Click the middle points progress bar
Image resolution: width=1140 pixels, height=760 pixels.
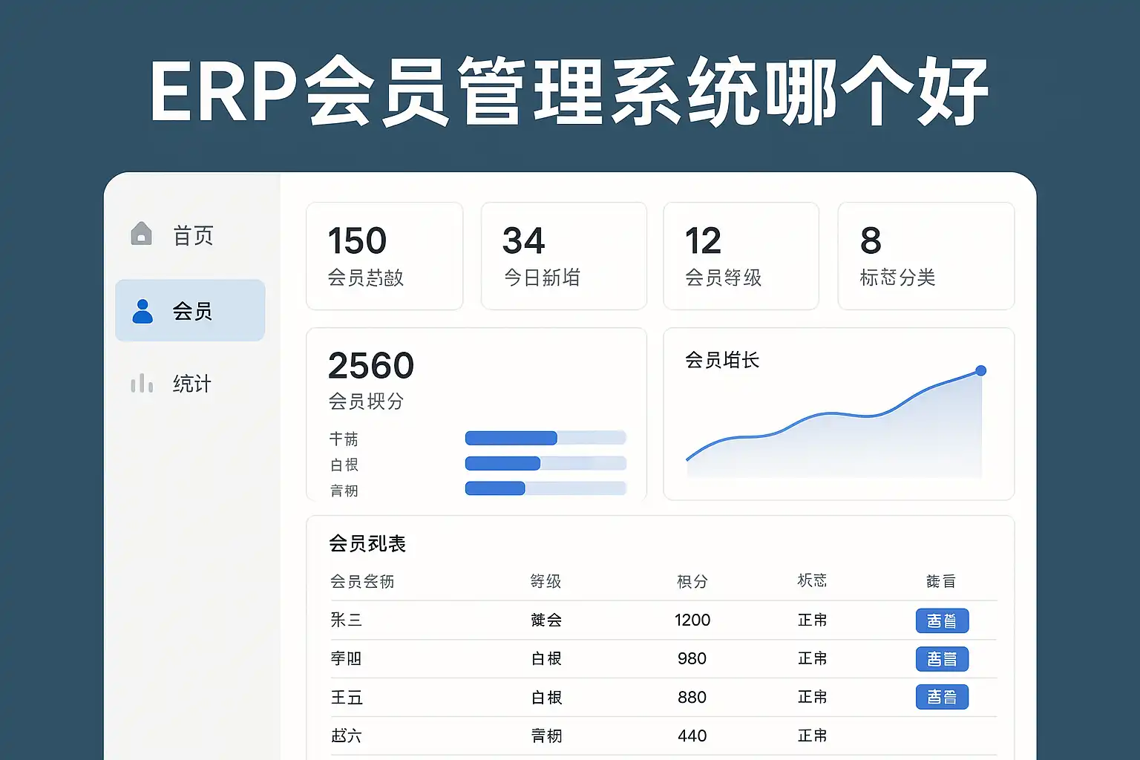[x=546, y=464]
